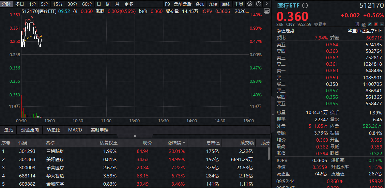Set a price alert with bell icon
The width and height of the screenshot is (385, 188).
click(376, 25)
